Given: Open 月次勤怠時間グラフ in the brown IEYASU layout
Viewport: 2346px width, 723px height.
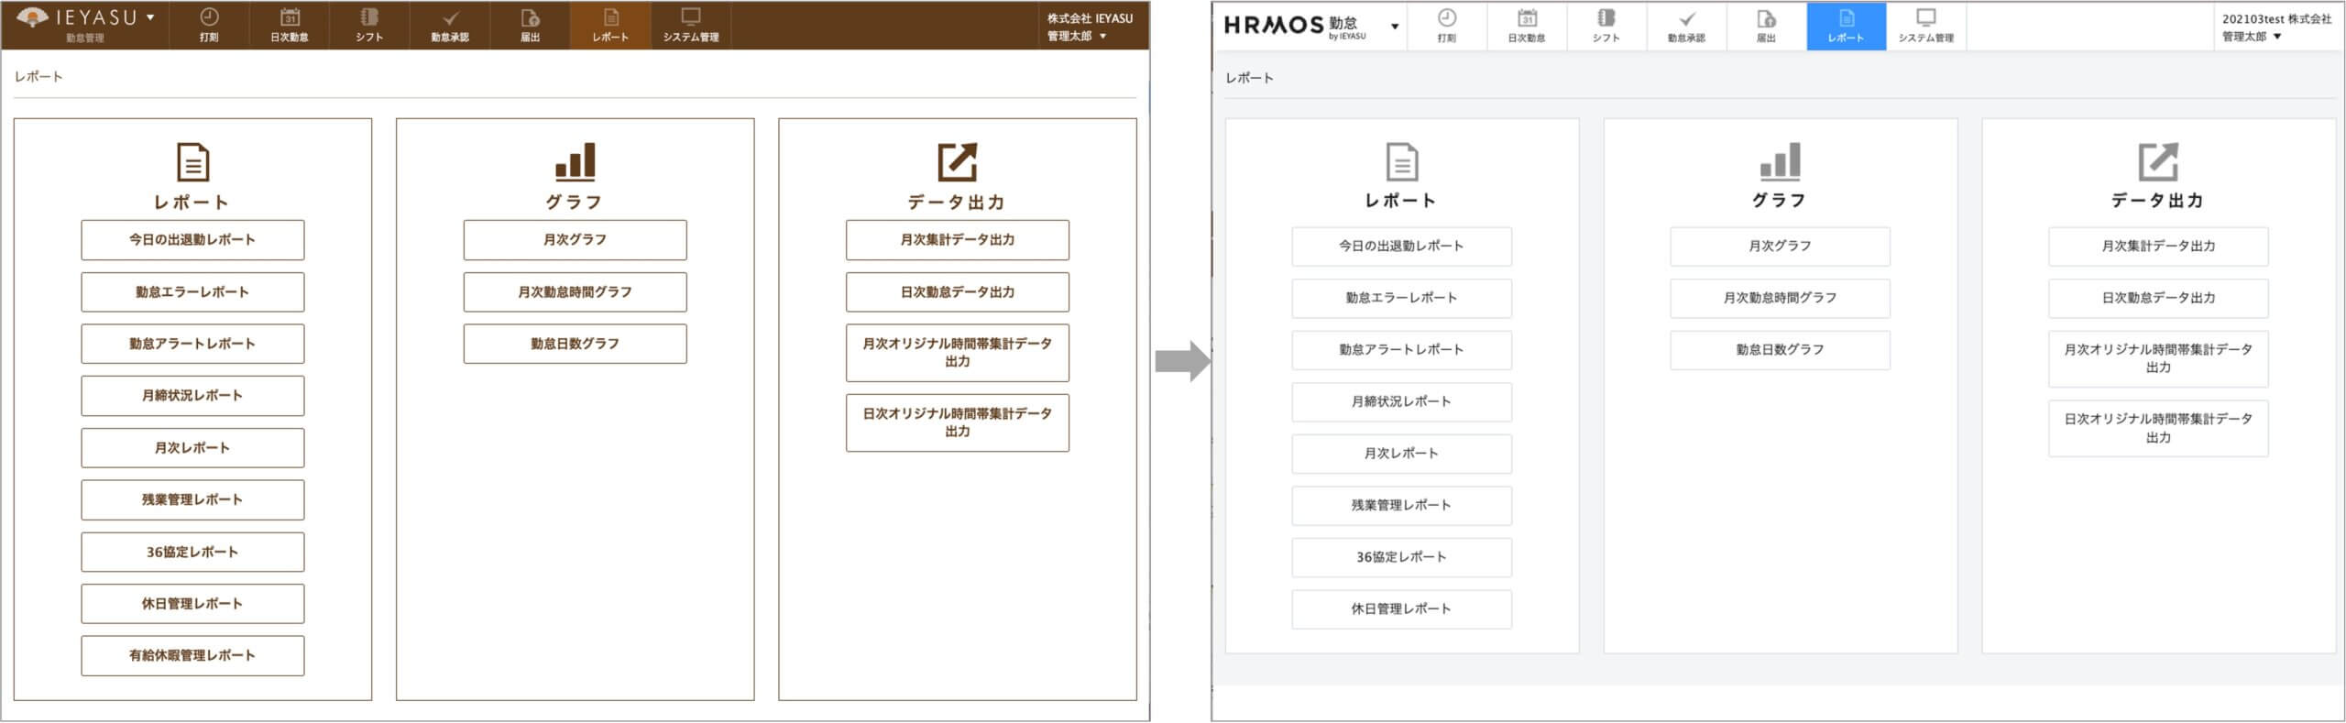Looking at the screenshot, I should [575, 292].
